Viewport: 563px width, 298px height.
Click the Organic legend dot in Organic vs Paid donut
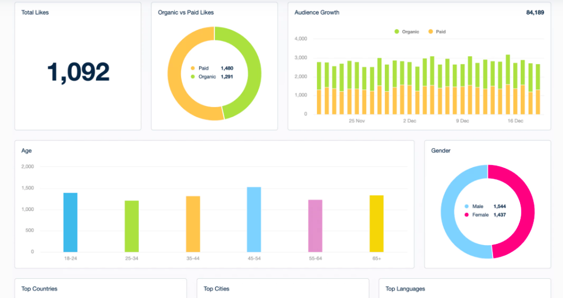click(193, 77)
